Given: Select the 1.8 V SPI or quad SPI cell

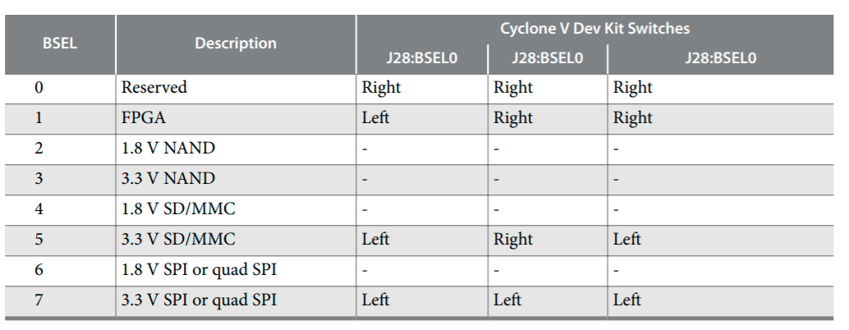Looking at the screenshot, I should (x=198, y=270).
